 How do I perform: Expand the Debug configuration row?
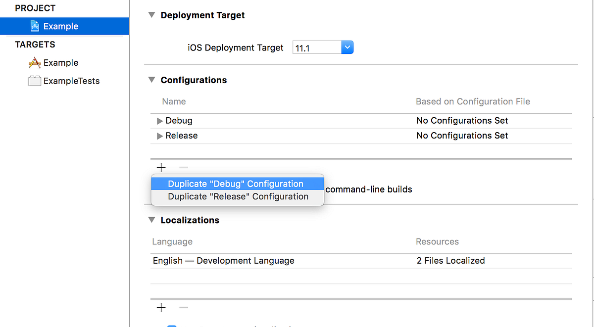[x=159, y=120]
